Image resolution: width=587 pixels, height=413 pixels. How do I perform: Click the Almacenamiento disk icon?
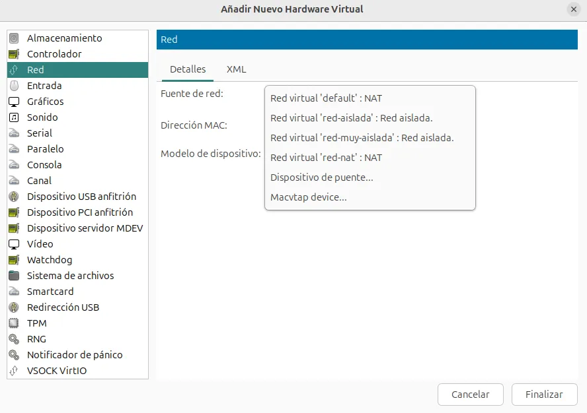14,38
